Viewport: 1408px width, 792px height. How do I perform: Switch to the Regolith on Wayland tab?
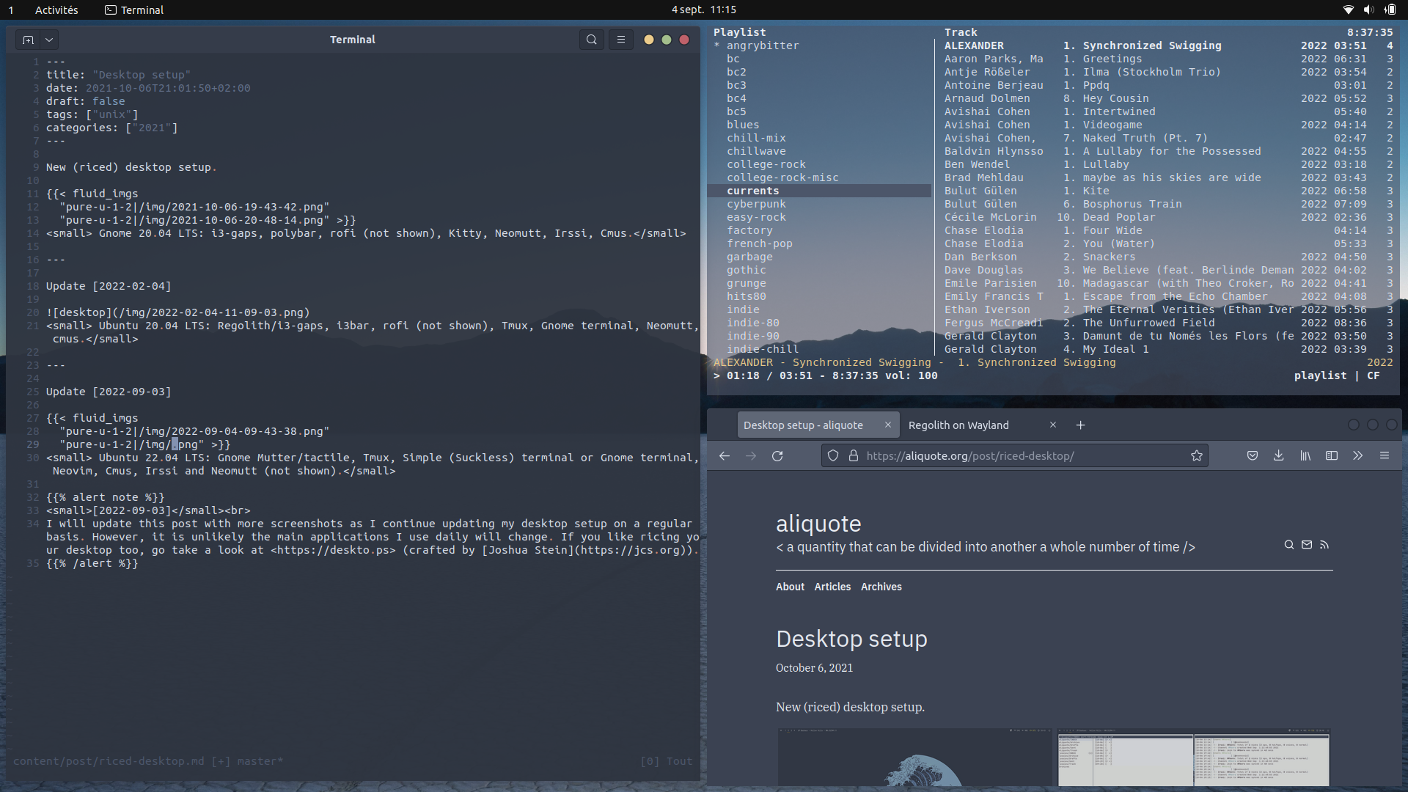(x=958, y=425)
